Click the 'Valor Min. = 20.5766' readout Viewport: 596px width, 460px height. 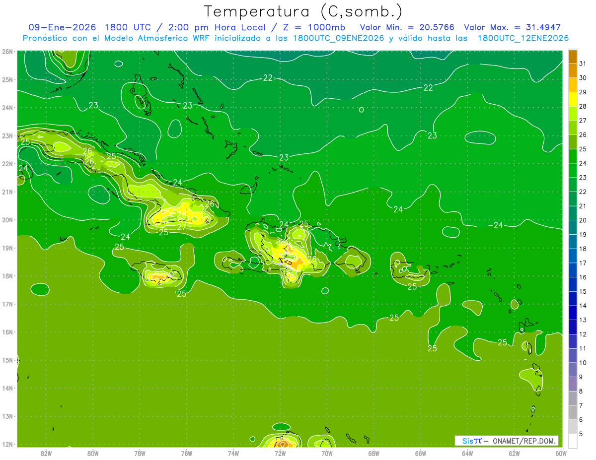tap(407, 27)
